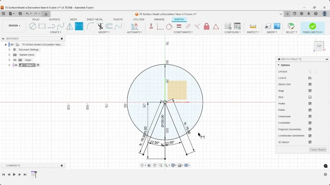
Task: Click the Zoom magnifier tool in navigation bar
Action: pos(160,165)
